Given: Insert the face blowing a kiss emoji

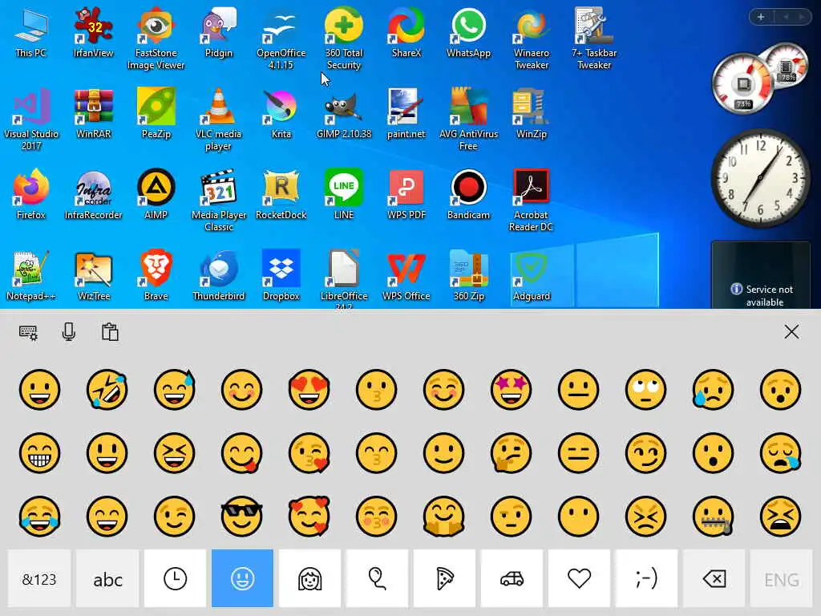Looking at the screenshot, I should tap(309, 453).
